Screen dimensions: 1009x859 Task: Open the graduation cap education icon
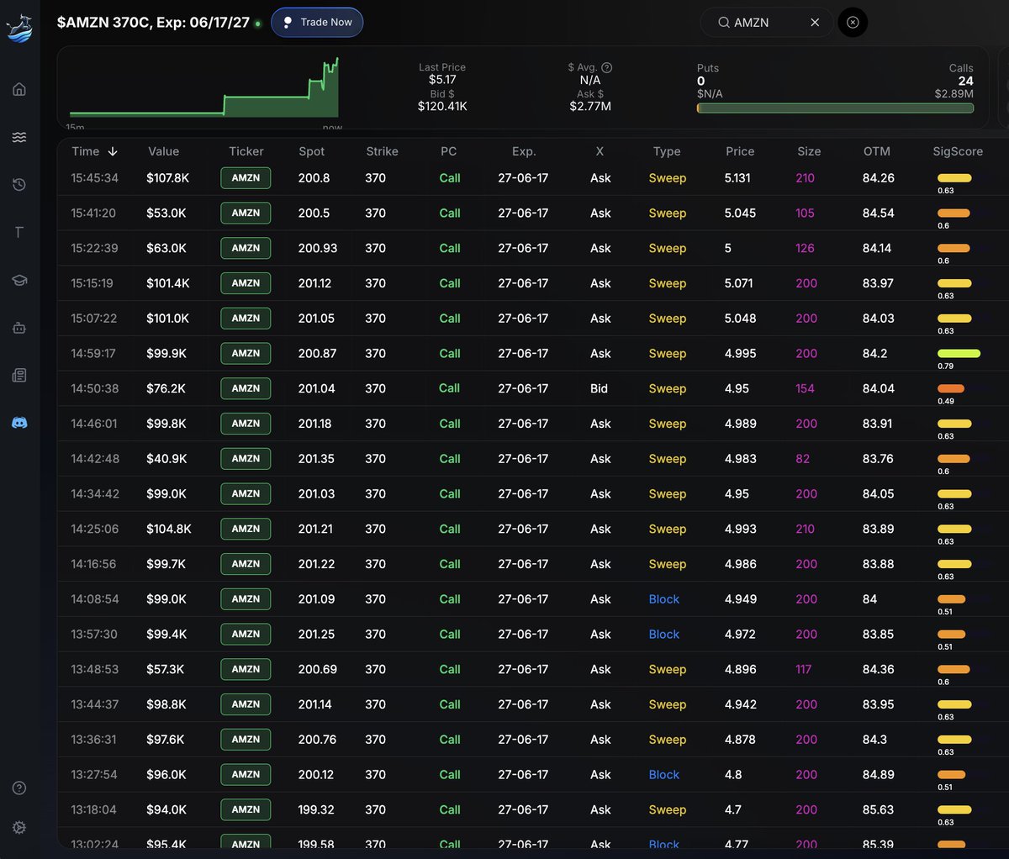(x=19, y=280)
